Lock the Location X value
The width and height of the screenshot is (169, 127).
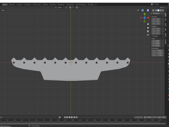163,19
